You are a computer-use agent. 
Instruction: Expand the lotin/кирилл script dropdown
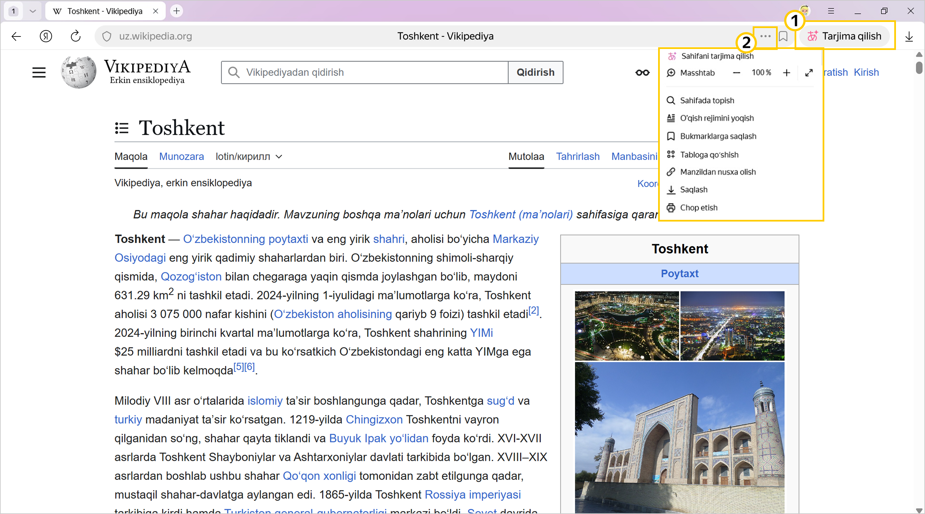coord(249,156)
